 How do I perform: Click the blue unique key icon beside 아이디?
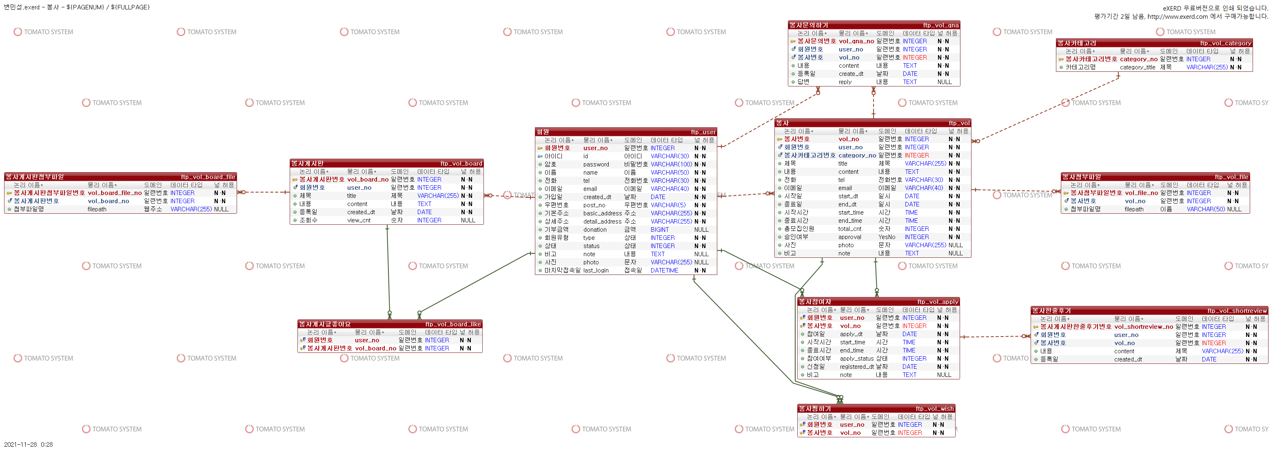point(540,157)
